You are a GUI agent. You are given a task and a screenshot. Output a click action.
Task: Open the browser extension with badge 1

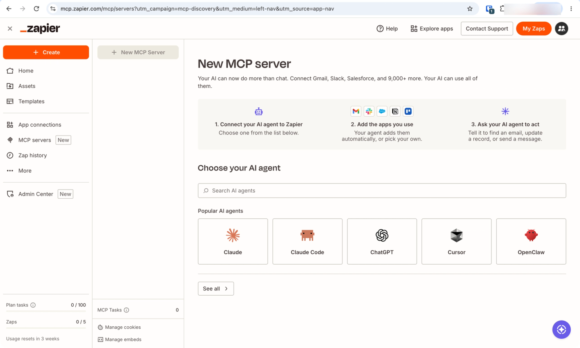pos(490,9)
